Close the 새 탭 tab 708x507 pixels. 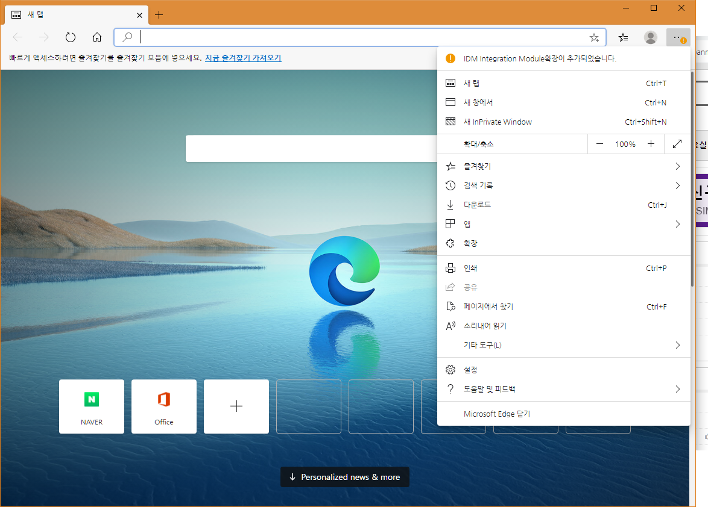pos(139,15)
